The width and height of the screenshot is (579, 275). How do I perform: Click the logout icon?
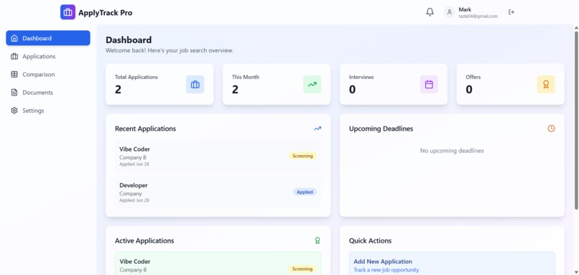point(511,12)
